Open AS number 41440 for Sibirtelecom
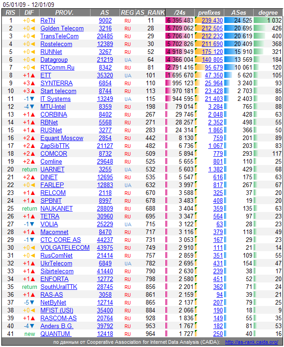 [x=105, y=271]
